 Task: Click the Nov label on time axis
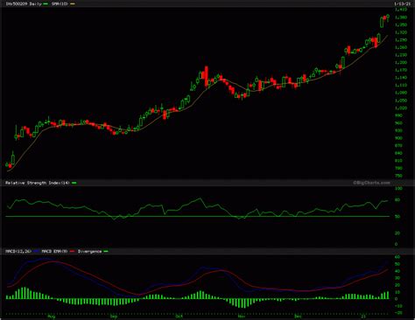coord(242,317)
